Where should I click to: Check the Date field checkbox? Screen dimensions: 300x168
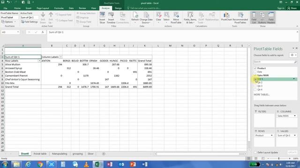[x=255, y=72]
